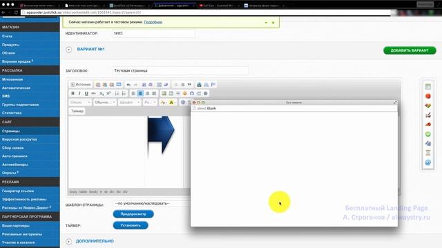Viewport: 442px width, 248px height.
Task: Expand the popup window fullscreen arrow
Action: click(x=395, y=103)
